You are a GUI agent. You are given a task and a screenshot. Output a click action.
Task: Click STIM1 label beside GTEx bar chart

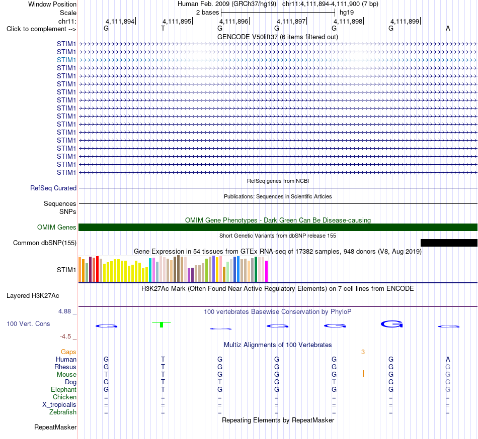click(x=66, y=270)
